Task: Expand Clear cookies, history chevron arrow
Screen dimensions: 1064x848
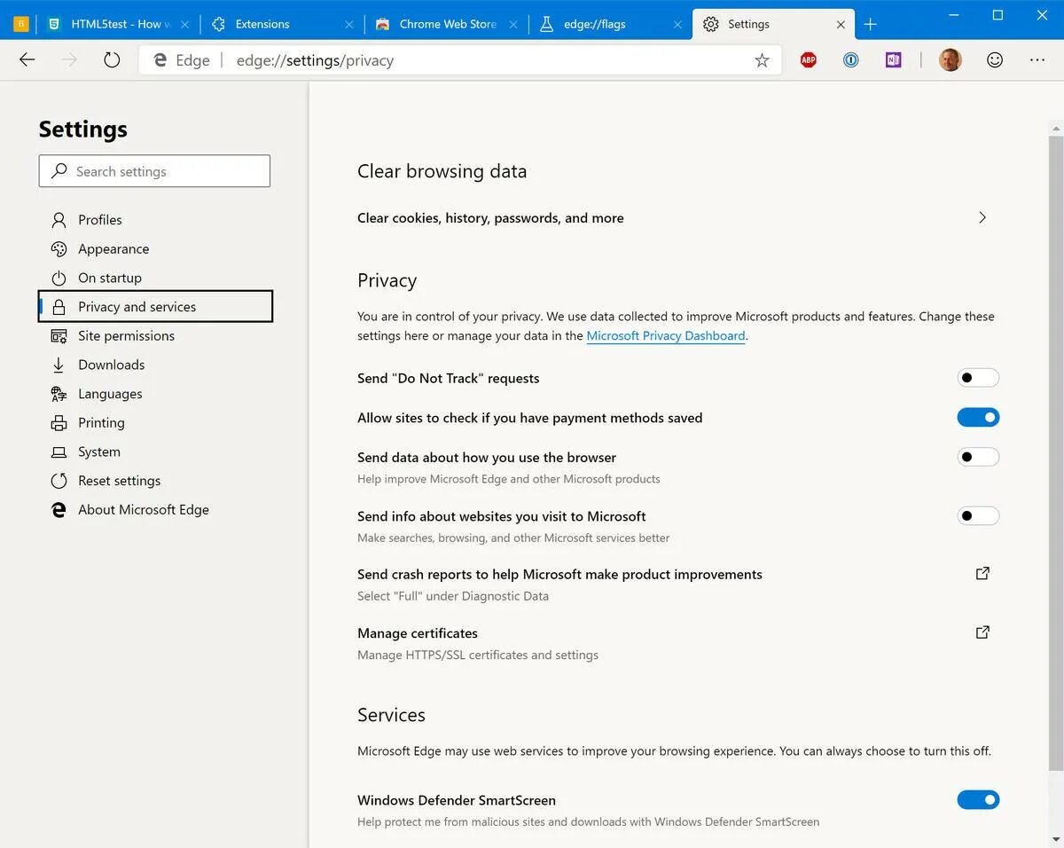Action: pyautogui.click(x=982, y=217)
